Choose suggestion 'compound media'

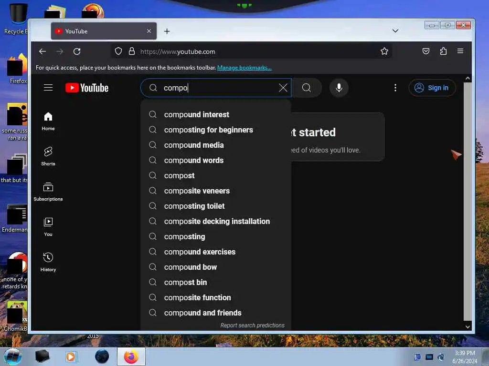pos(215,145)
